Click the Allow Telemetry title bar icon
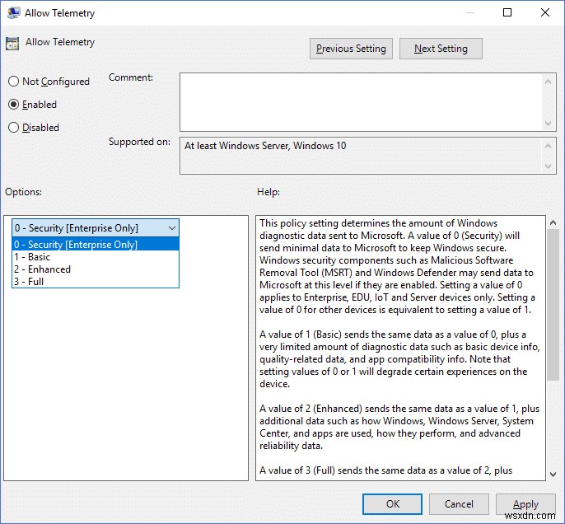This screenshot has width=565, height=524. 14,13
